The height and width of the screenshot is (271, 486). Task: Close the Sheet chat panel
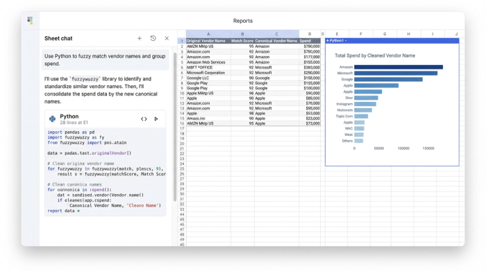pyautogui.click(x=167, y=38)
